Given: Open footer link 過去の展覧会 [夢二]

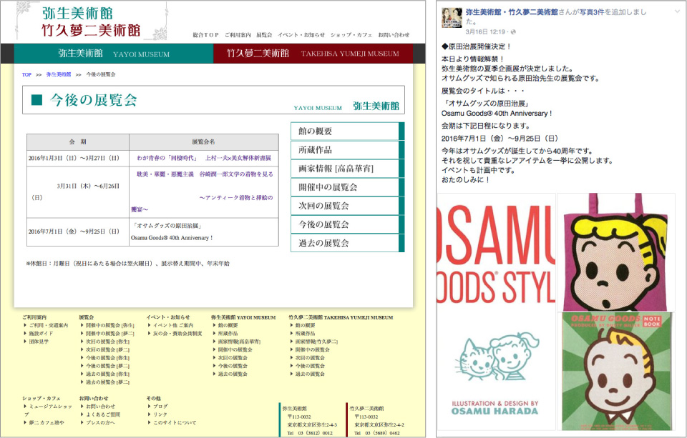Looking at the screenshot, I should tap(107, 382).
